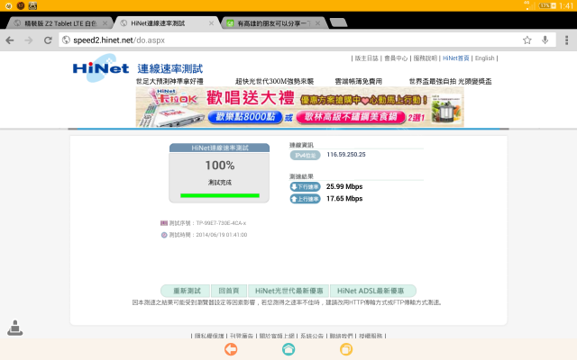Viewport: 577px width, 360px height.
Task: Click the HiNet logo
Action: (100, 68)
